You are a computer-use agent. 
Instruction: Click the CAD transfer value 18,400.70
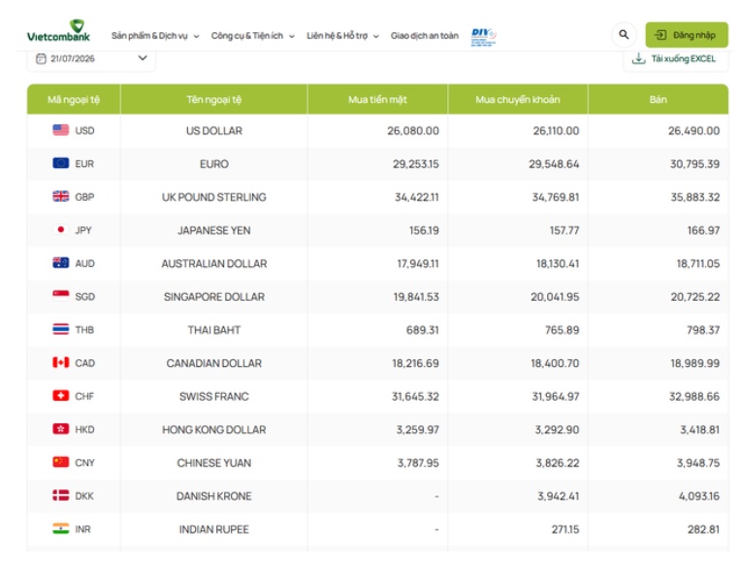coord(555,363)
